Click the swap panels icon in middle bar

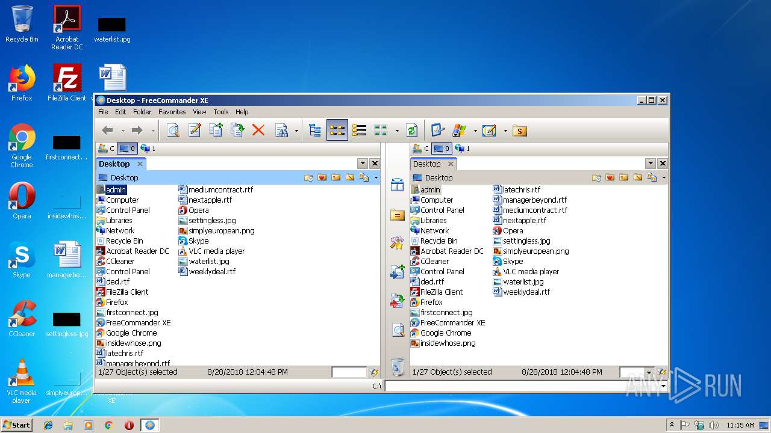[x=398, y=185]
